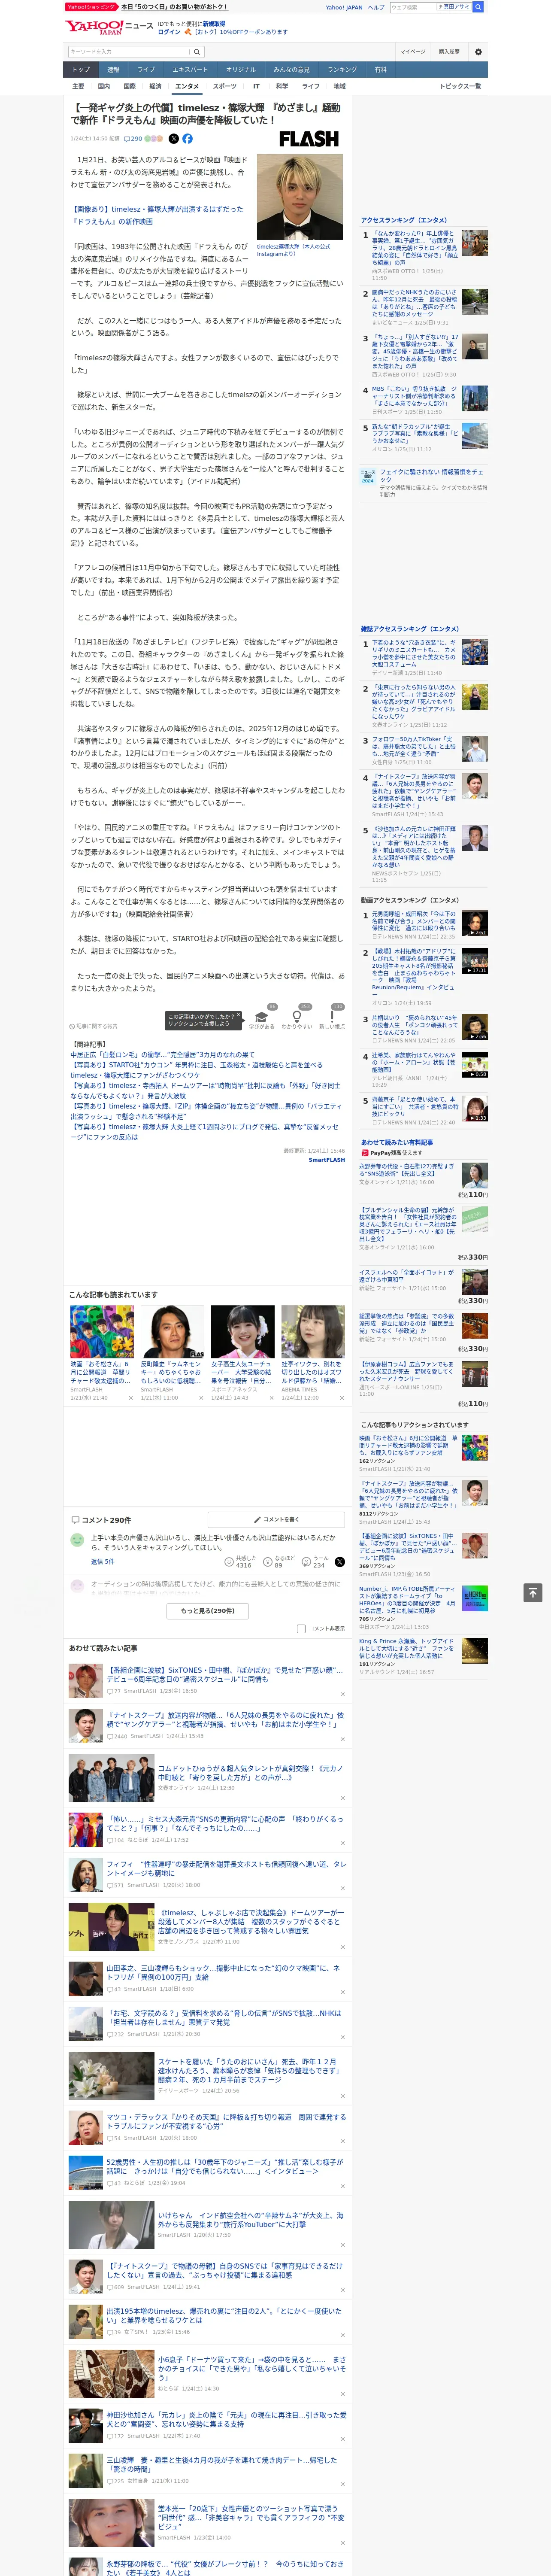551x2576 pixels.
Task: Open the '速報' navigation tab
Action: [113, 70]
